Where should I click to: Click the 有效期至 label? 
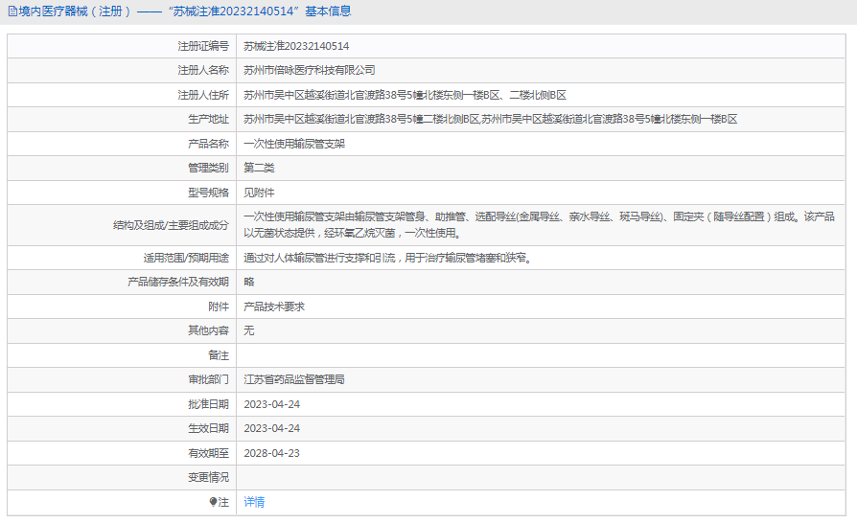pos(208,452)
